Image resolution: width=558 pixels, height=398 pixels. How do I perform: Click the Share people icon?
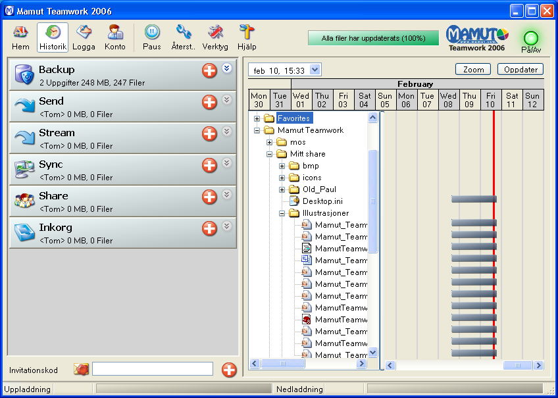[x=24, y=200]
